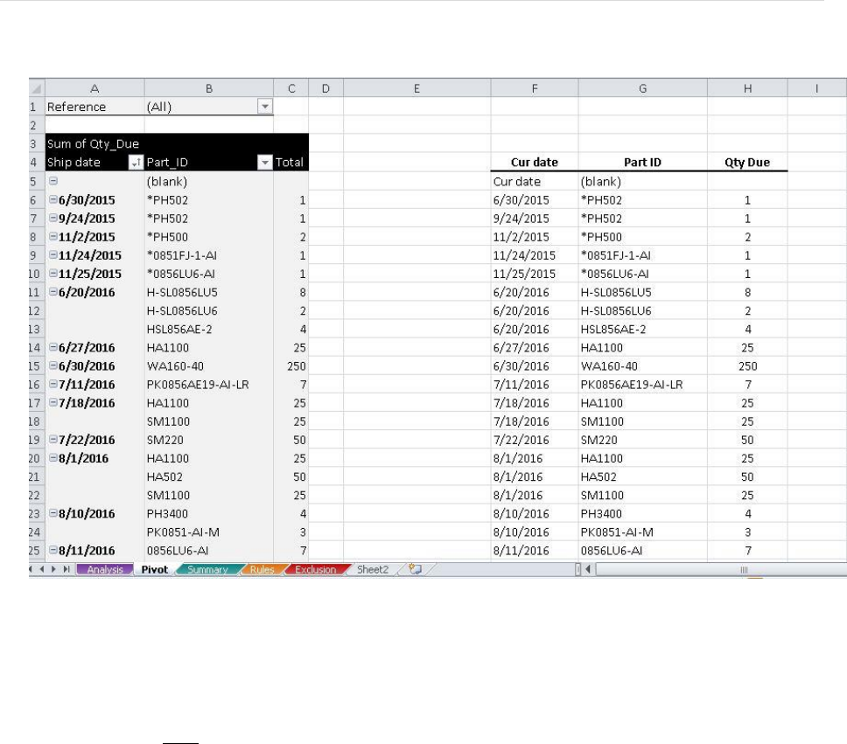Select the Pivot sheet tab
Image resolution: width=847 pixels, height=744 pixels.
pyautogui.click(x=155, y=570)
